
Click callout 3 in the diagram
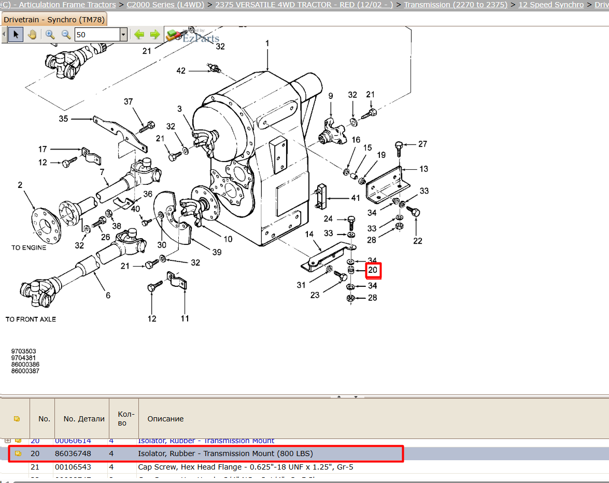coord(179,109)
